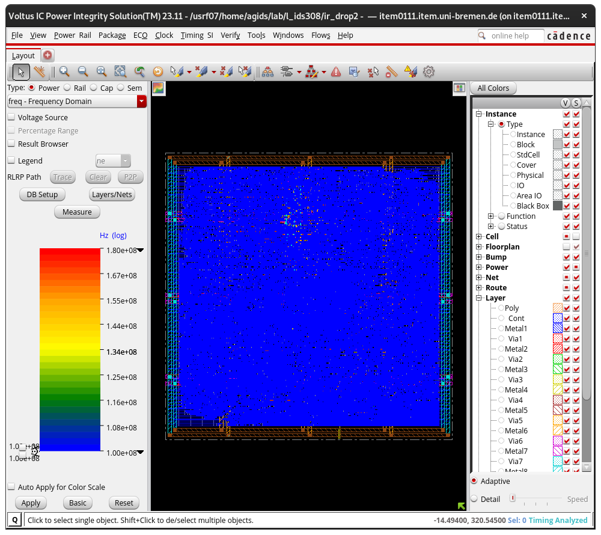Select the single-object selection arrow tool
Screen dimensions: 601x535
coord(21,72)
